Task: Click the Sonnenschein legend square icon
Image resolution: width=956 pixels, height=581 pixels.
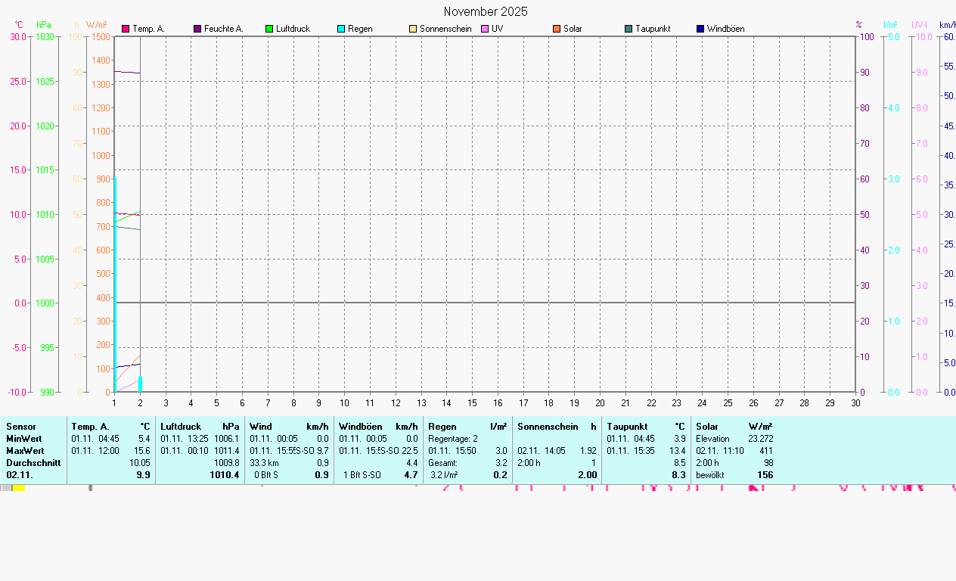Action: pos(412,28)
